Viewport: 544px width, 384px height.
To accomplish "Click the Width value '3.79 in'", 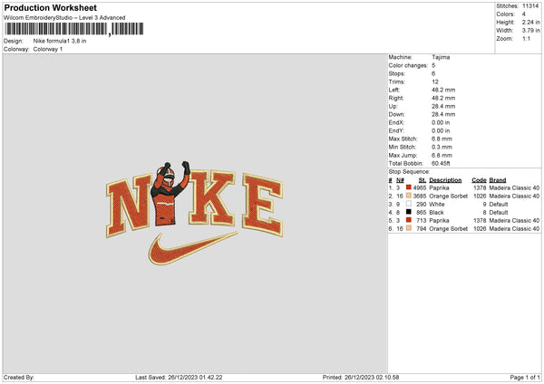I will [x=530, y=31].
